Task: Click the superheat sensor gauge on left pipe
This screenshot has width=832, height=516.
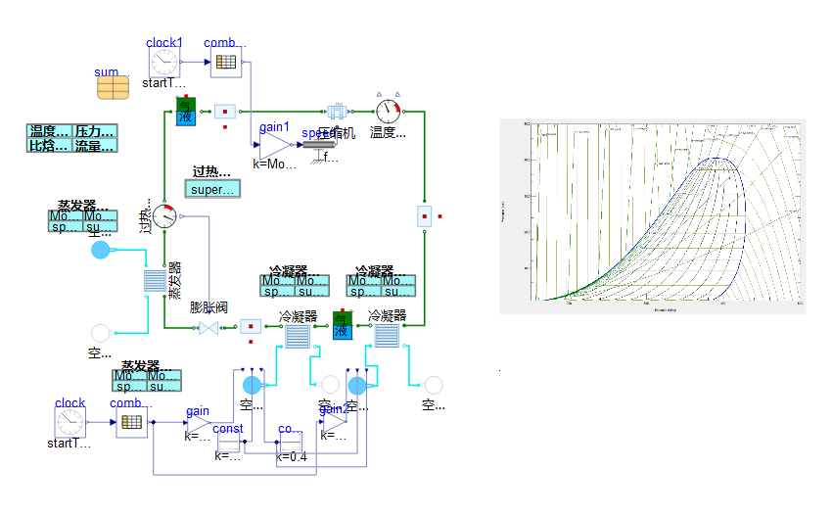Action: coord(165,215)
